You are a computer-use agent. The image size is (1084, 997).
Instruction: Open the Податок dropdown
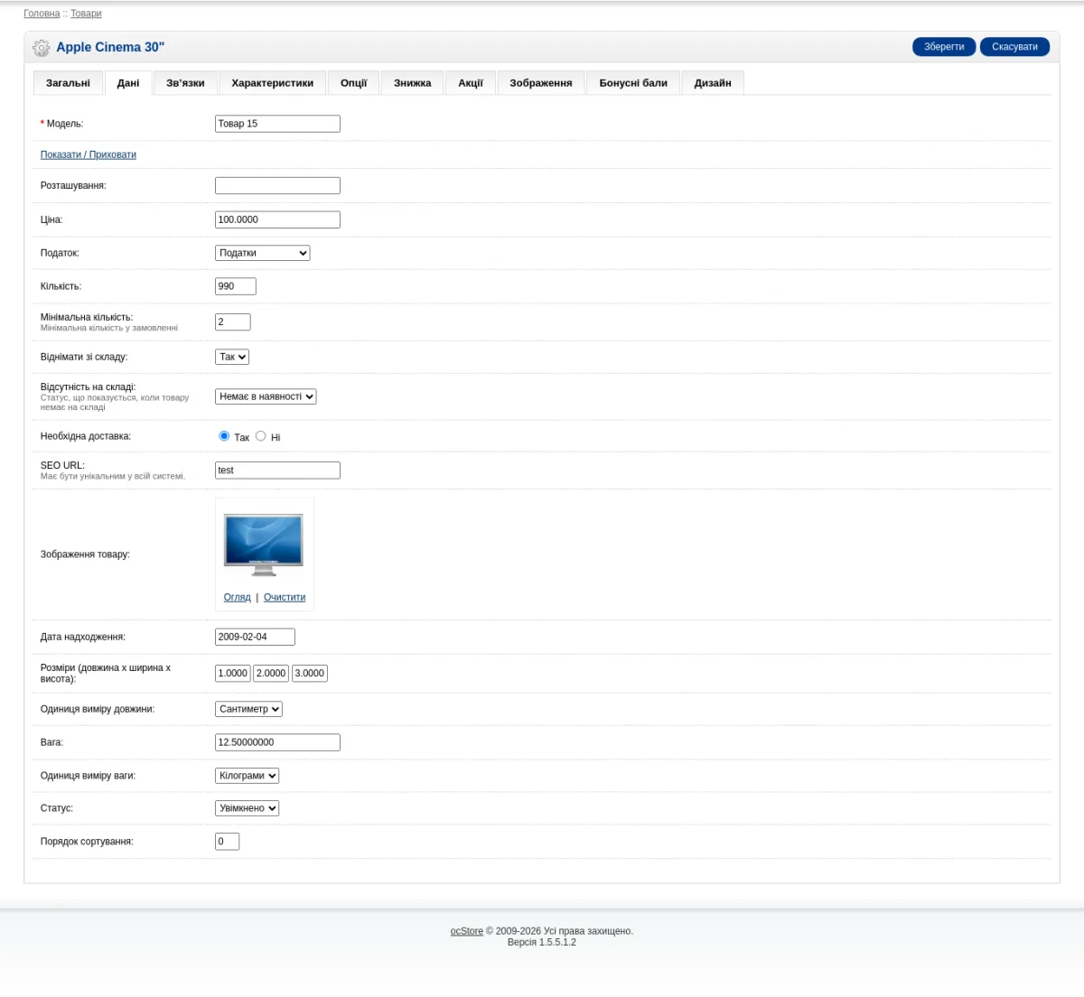263,253
